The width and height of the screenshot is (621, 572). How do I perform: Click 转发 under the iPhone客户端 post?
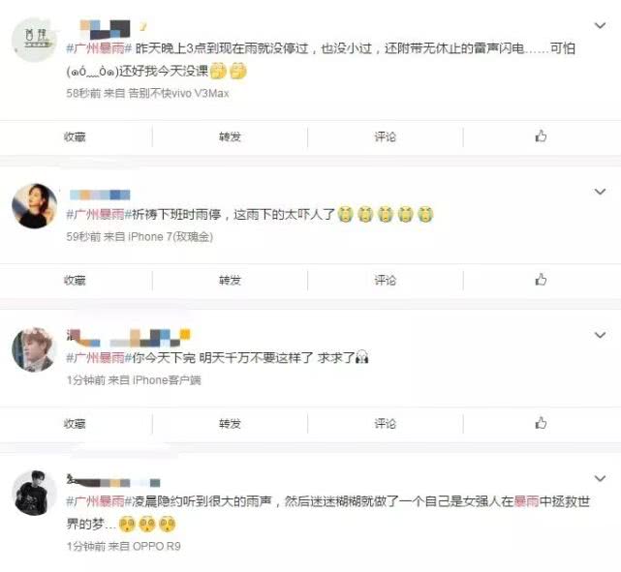pyautogui.click(x=231, y=424)
